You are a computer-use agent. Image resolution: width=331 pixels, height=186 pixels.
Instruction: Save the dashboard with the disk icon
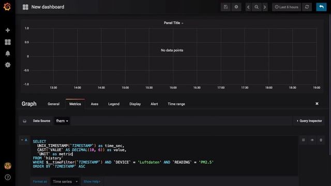(225, 7)
